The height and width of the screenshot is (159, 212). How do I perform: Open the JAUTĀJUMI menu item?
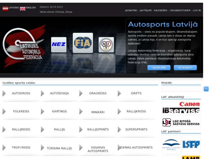146,10
